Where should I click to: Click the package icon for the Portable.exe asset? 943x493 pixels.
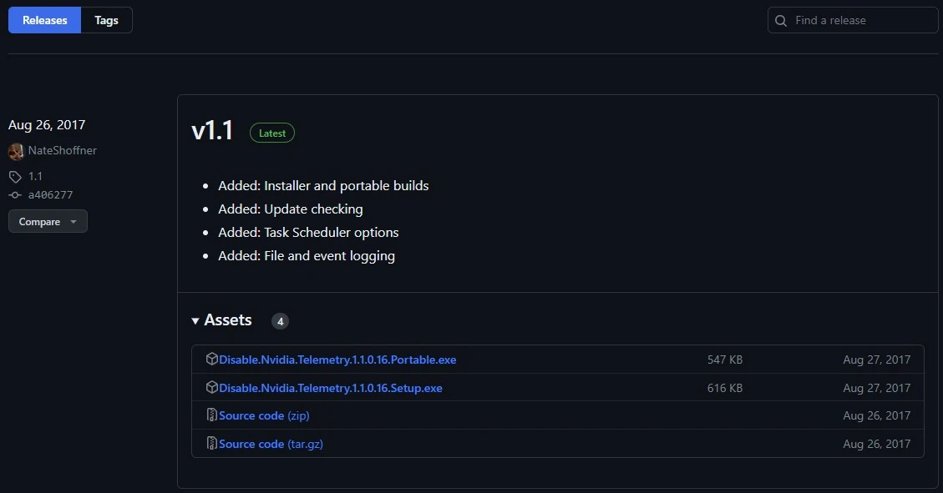tap(211, 360)
